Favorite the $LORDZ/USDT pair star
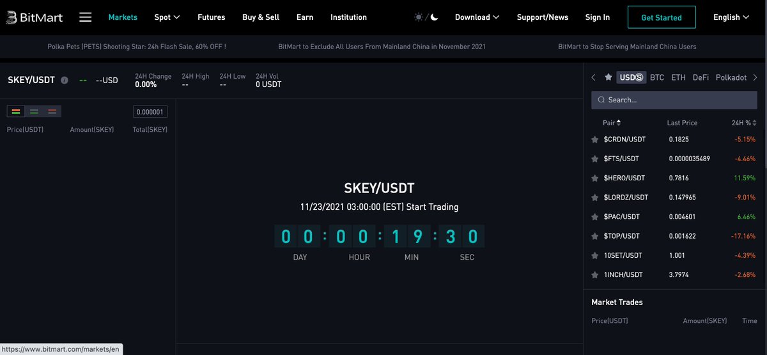 (x=595, y=198)
